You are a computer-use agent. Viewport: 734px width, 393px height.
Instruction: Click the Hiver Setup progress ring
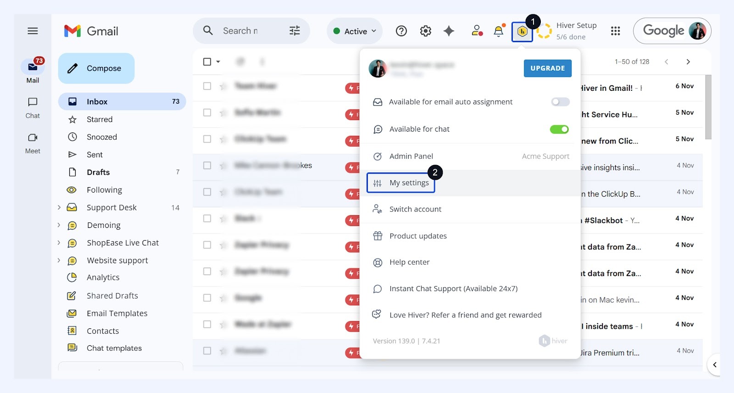(544, 31)
